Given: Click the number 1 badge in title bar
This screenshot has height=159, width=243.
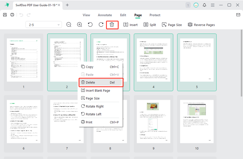Looking at the screenshot, I should (188, 5).
